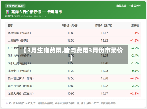Click the '昨日价(元/斤)' column header
Viewport: 147px width, 109px height.
click(x=104, y=25)
